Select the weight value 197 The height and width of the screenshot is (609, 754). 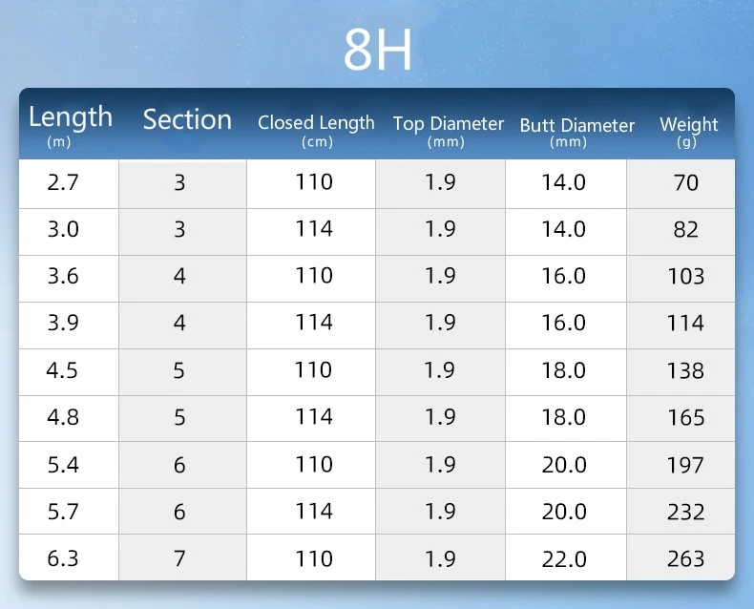coord(685,465)
